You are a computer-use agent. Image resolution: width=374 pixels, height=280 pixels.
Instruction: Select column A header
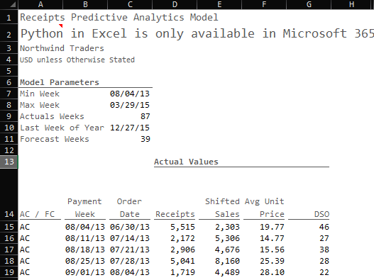pos(40,4)
